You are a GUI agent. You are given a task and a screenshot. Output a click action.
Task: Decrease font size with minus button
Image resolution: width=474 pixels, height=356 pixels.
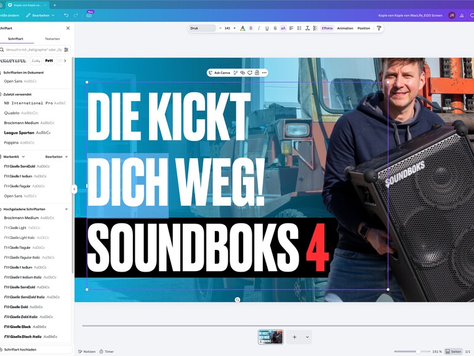coord(220,28)
